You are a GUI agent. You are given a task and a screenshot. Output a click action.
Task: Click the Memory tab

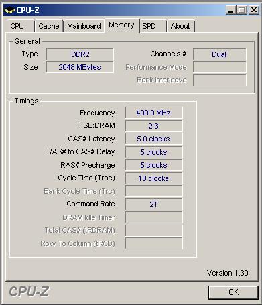point(121,25)
